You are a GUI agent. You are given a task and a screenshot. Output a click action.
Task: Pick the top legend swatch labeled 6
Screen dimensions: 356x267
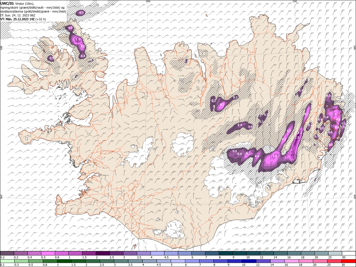pos(198,253)
